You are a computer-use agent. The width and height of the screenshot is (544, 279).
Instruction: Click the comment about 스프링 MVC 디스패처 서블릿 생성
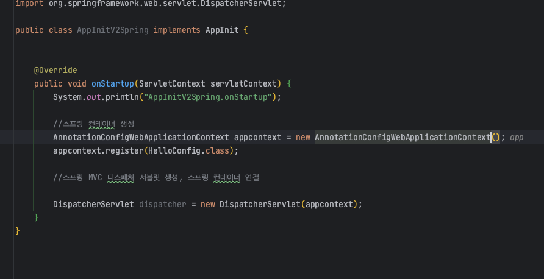pyautogui.click(x=156, y=178)
